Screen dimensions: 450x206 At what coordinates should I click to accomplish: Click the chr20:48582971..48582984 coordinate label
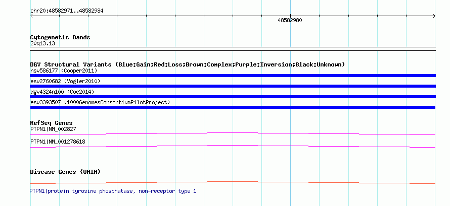coord(67,11)
